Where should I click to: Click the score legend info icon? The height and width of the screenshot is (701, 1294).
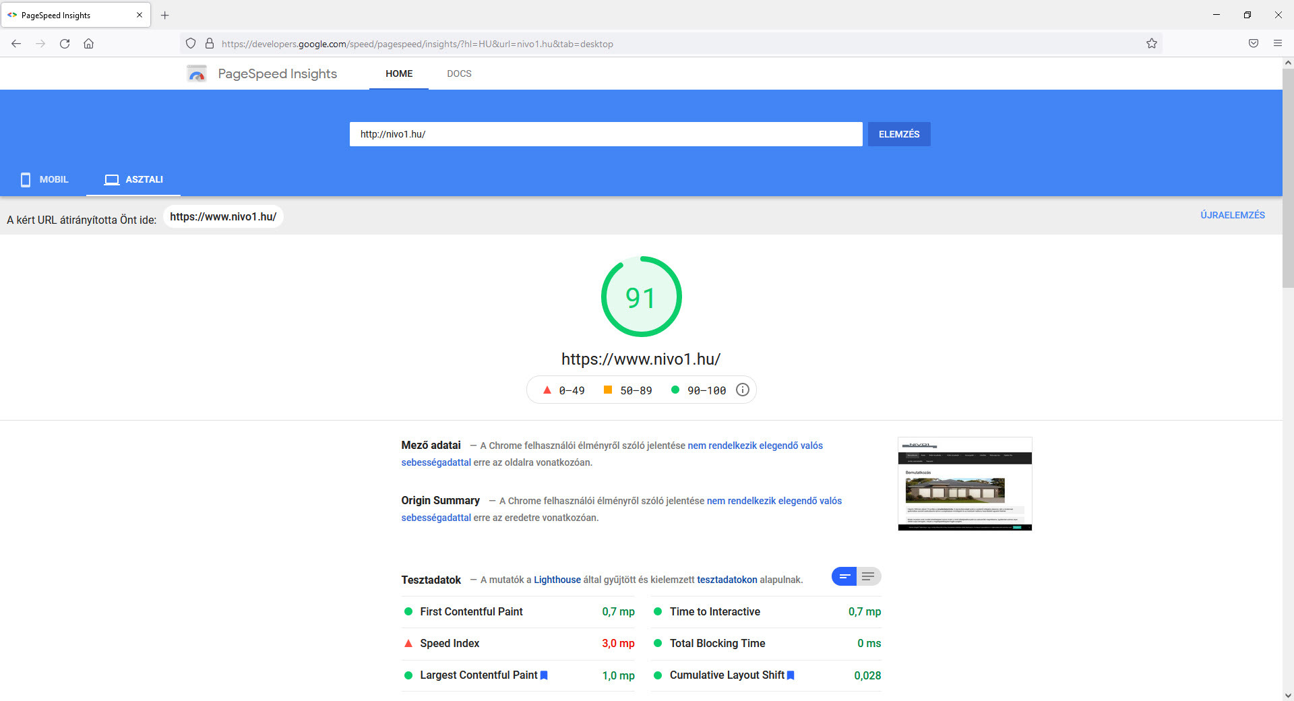pyautogui.click(x=742, y=390)
